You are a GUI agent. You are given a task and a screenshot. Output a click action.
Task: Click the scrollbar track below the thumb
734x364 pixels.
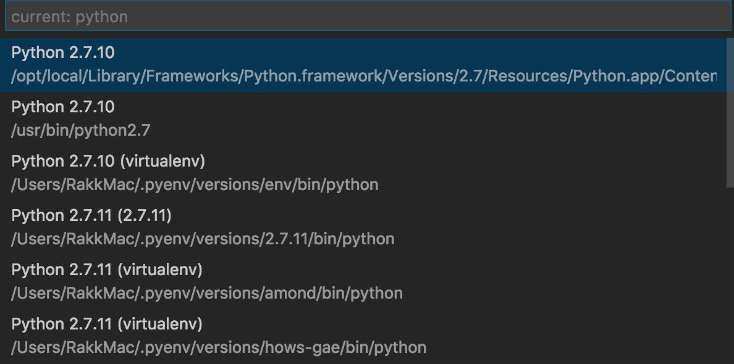pos(730,276)
